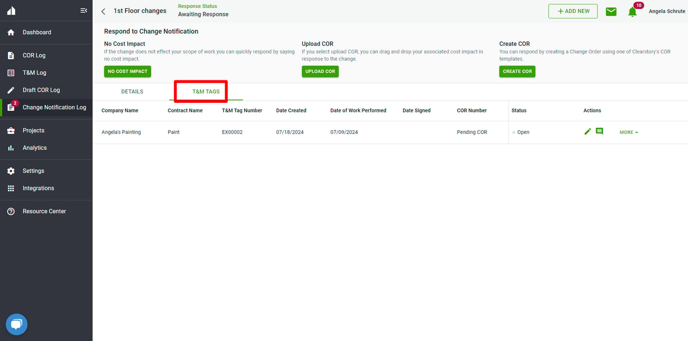Image resolution: width=688 pixels, height=341 pixels.
Task: Sort by Company Name column header
Action: click(120, 111)
